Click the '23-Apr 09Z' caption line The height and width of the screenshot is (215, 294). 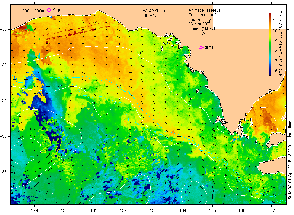(199, 24)
